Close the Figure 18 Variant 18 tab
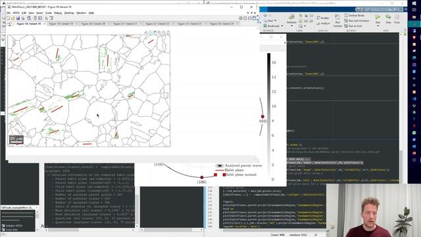The width and height of the screenshot is (421, 237). 45,24
